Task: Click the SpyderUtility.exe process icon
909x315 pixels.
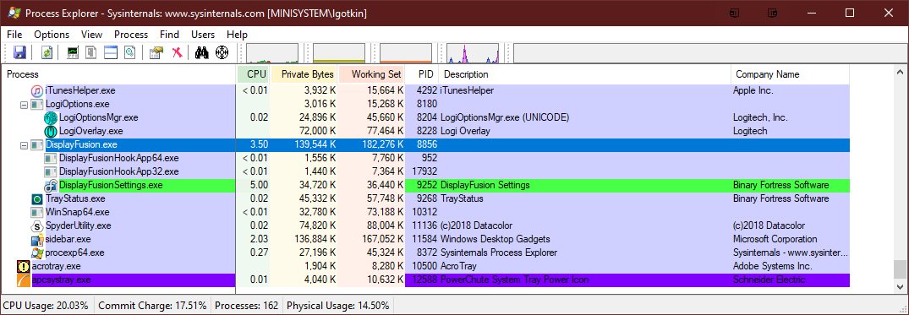Action: [37, 225]
